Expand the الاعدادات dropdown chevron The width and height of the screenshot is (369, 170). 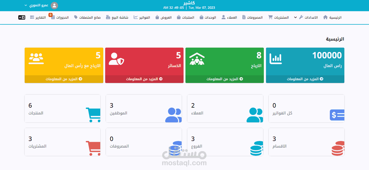click(295, 17)
